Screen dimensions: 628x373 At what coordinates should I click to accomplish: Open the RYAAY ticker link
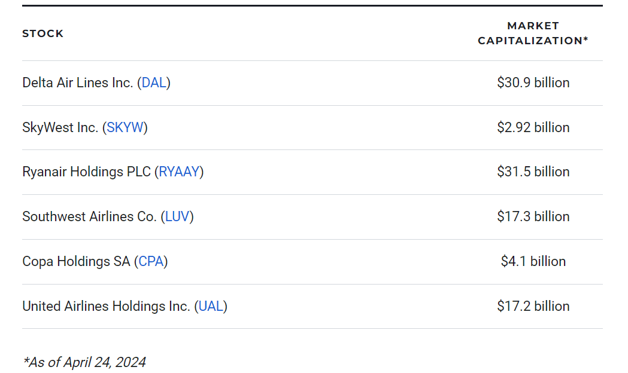click(x=179, y=172)
